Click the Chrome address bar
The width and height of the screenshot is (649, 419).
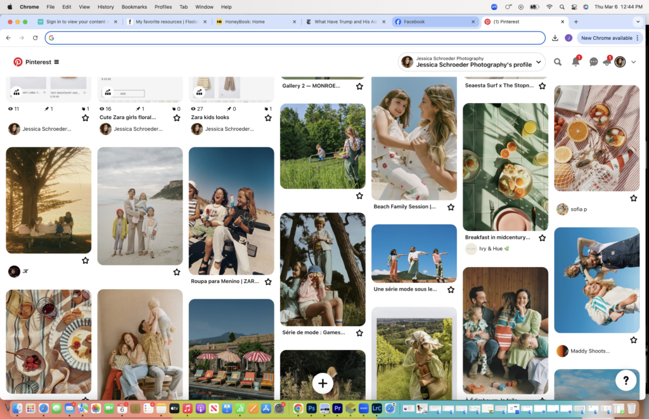(x=295, y=37)
